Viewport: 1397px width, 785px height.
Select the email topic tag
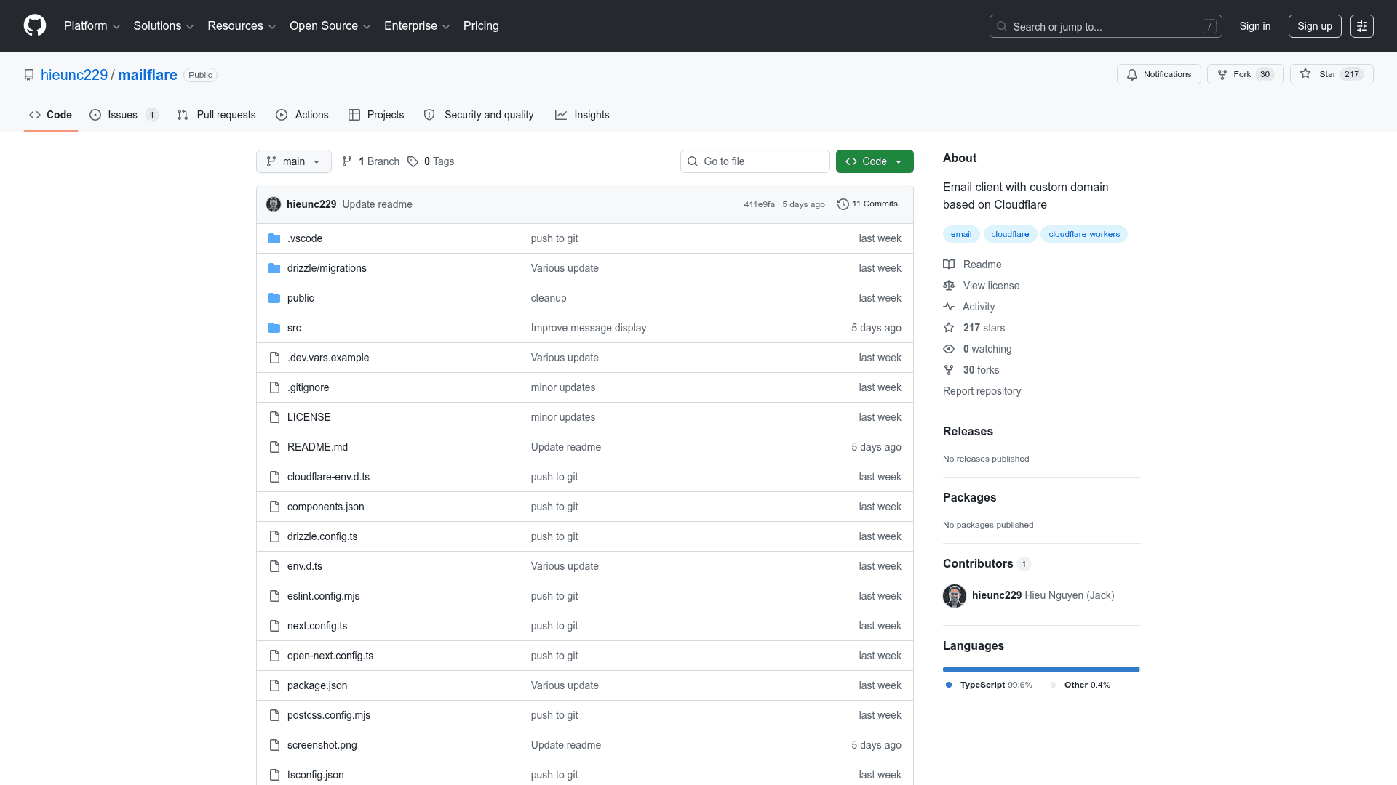click(x=961, y=234)
